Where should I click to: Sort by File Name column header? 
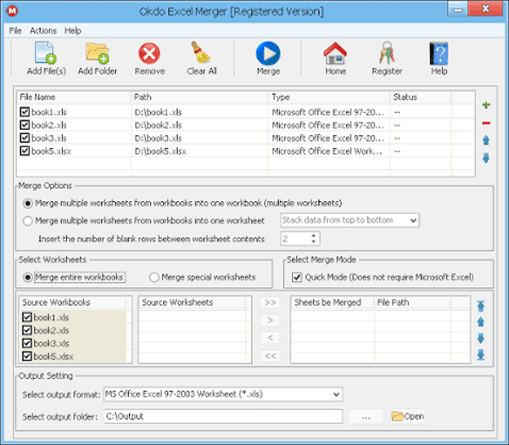[x=74, y=97]
